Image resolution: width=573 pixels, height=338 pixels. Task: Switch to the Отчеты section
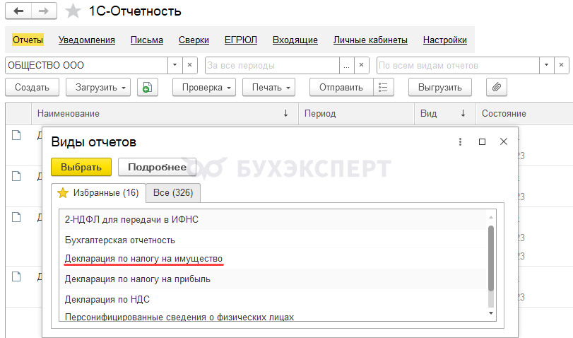[x=28, y=40]
